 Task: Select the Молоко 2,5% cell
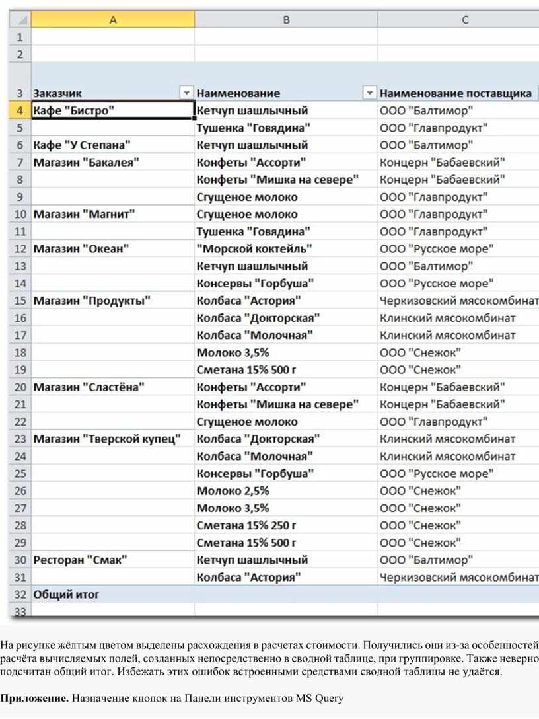click(286, 490)
